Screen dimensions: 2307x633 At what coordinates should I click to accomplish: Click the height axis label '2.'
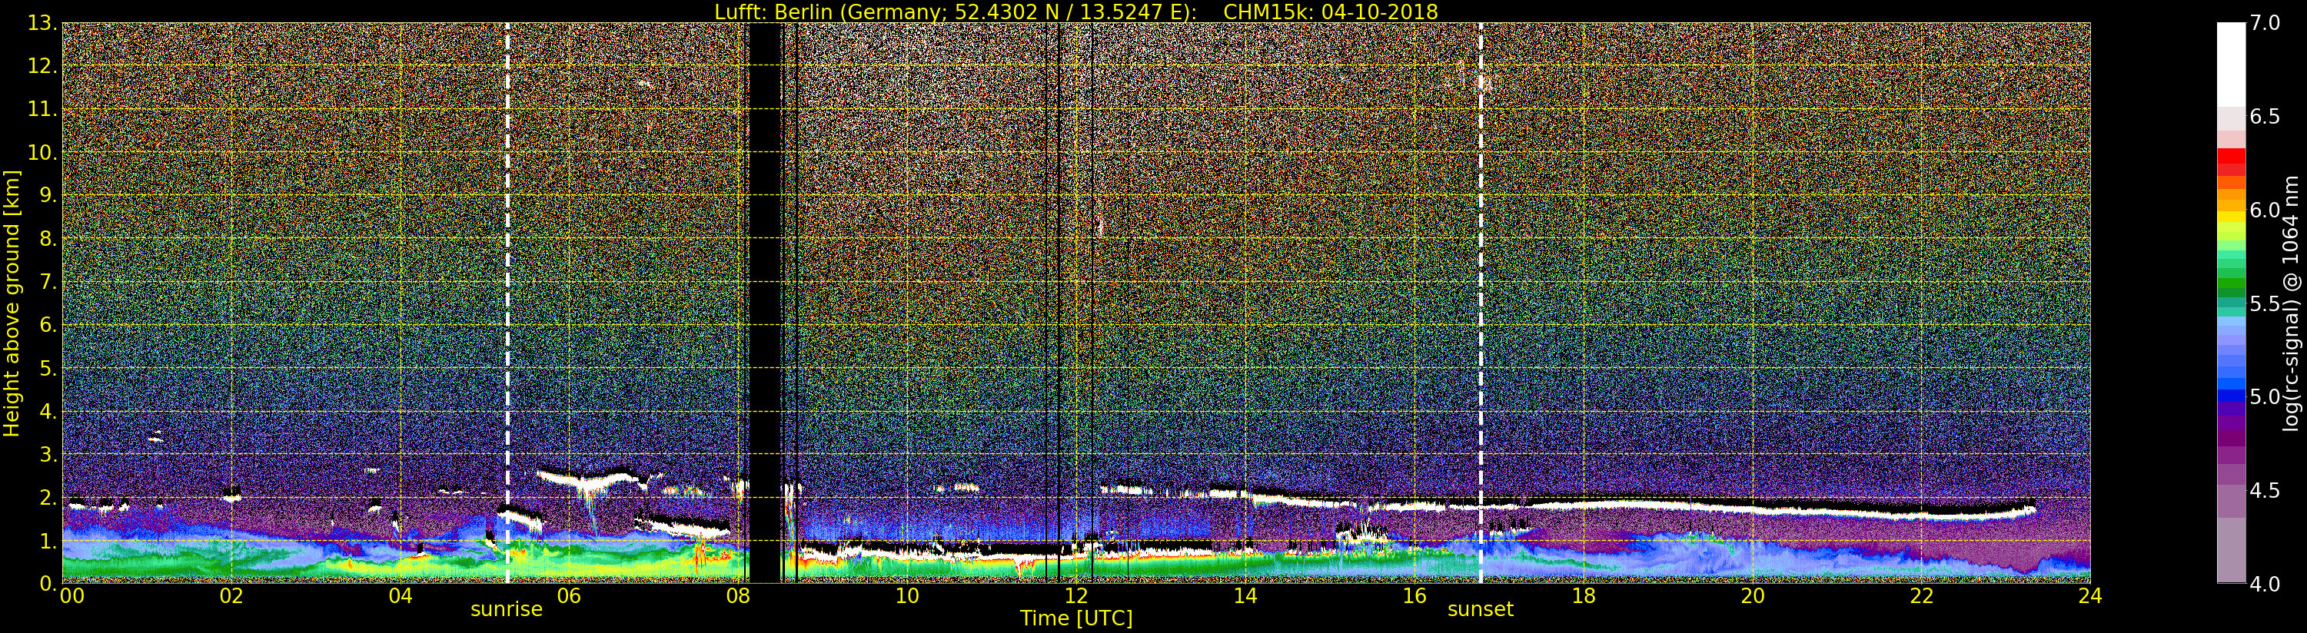tap(48, 497)
